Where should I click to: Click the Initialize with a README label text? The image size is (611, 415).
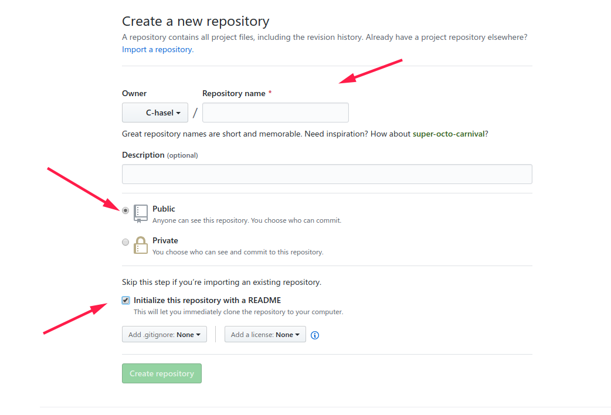207,300
